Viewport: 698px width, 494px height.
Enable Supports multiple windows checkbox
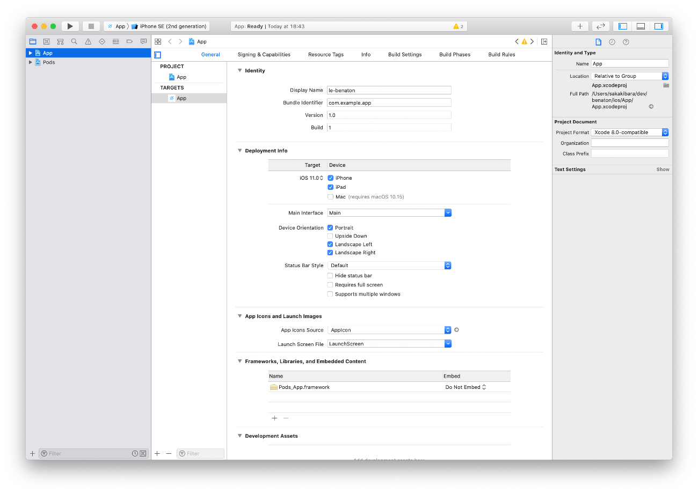tap(330, 294)
